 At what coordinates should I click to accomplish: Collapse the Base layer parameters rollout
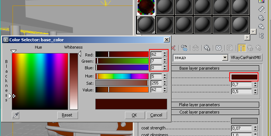pyautogui.click(x=199, y=68)
